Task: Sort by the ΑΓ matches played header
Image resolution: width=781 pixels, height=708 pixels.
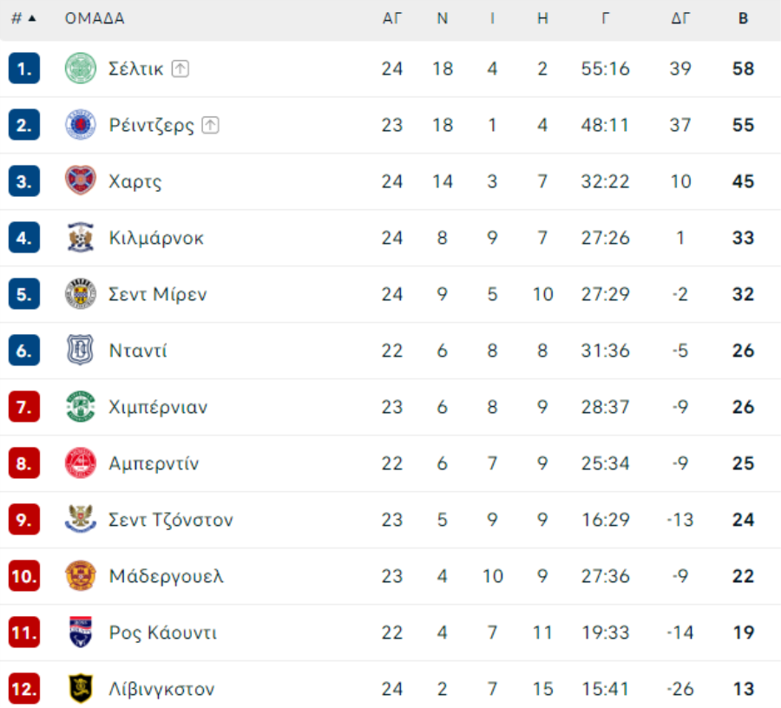Action: [x=392, y=18]
